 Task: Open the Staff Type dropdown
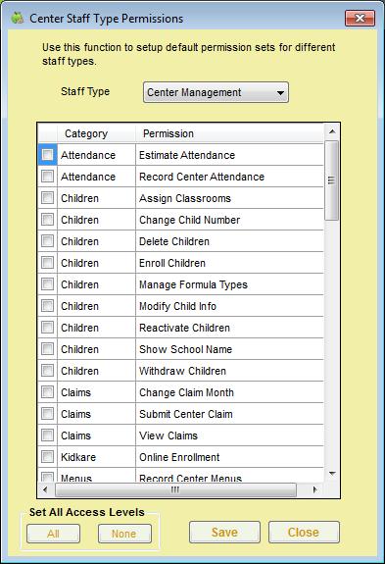216,92
